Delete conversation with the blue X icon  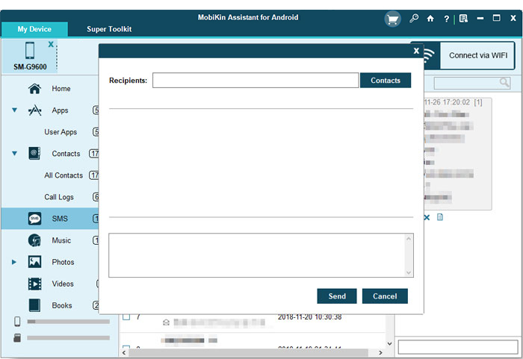coord(427,217)
